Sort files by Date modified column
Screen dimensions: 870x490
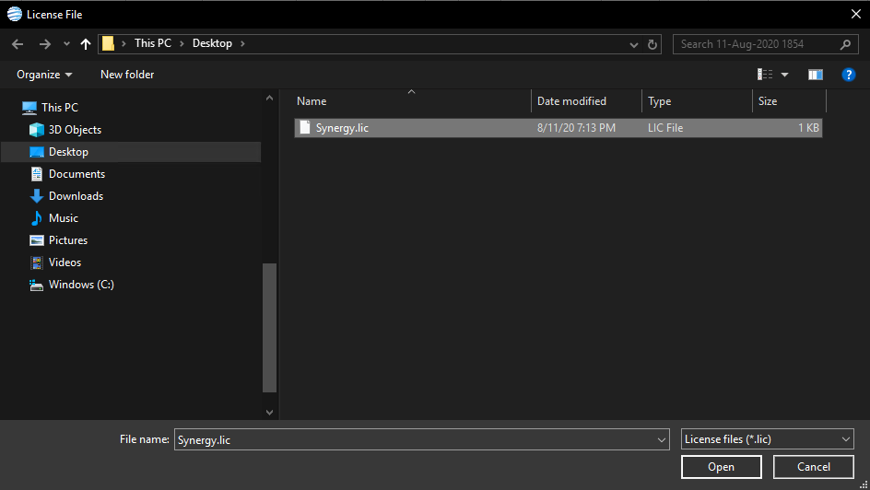[x=571, y=101]
